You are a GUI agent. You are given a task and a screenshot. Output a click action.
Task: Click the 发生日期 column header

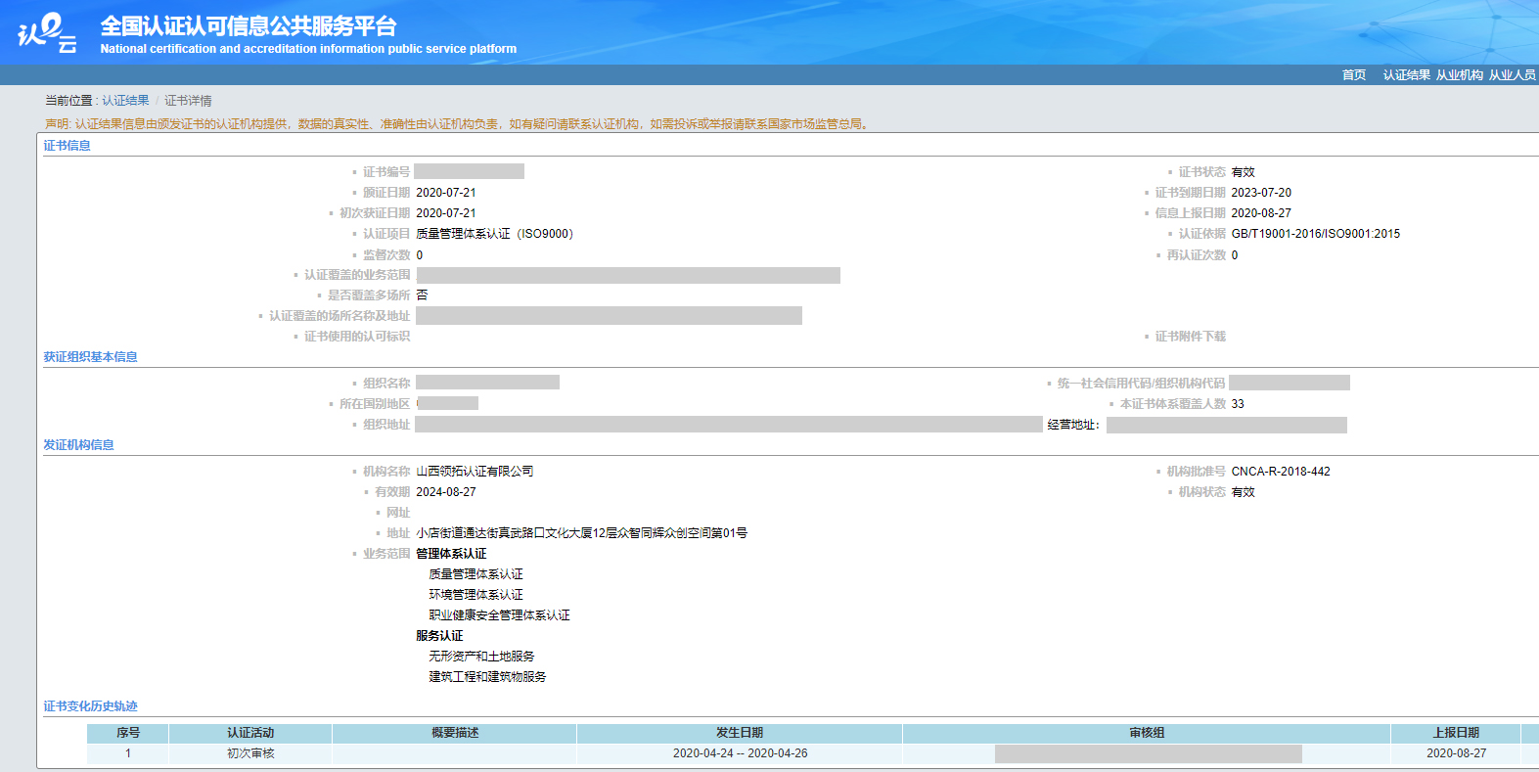point(740,733)
